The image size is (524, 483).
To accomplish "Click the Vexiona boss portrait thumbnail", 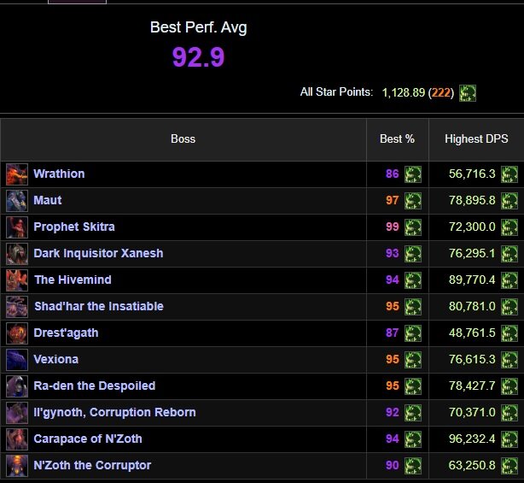I will click(17, 360).
